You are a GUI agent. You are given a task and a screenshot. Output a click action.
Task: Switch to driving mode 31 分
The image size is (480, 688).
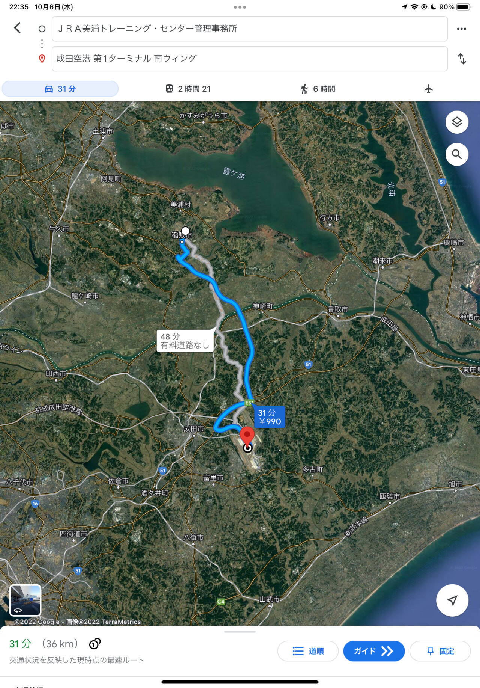[60, 89]
